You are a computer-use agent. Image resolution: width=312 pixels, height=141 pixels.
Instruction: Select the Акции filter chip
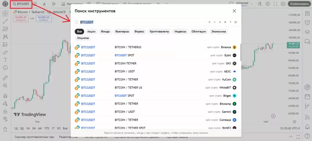pyautogui.click(x=91, y=31)
